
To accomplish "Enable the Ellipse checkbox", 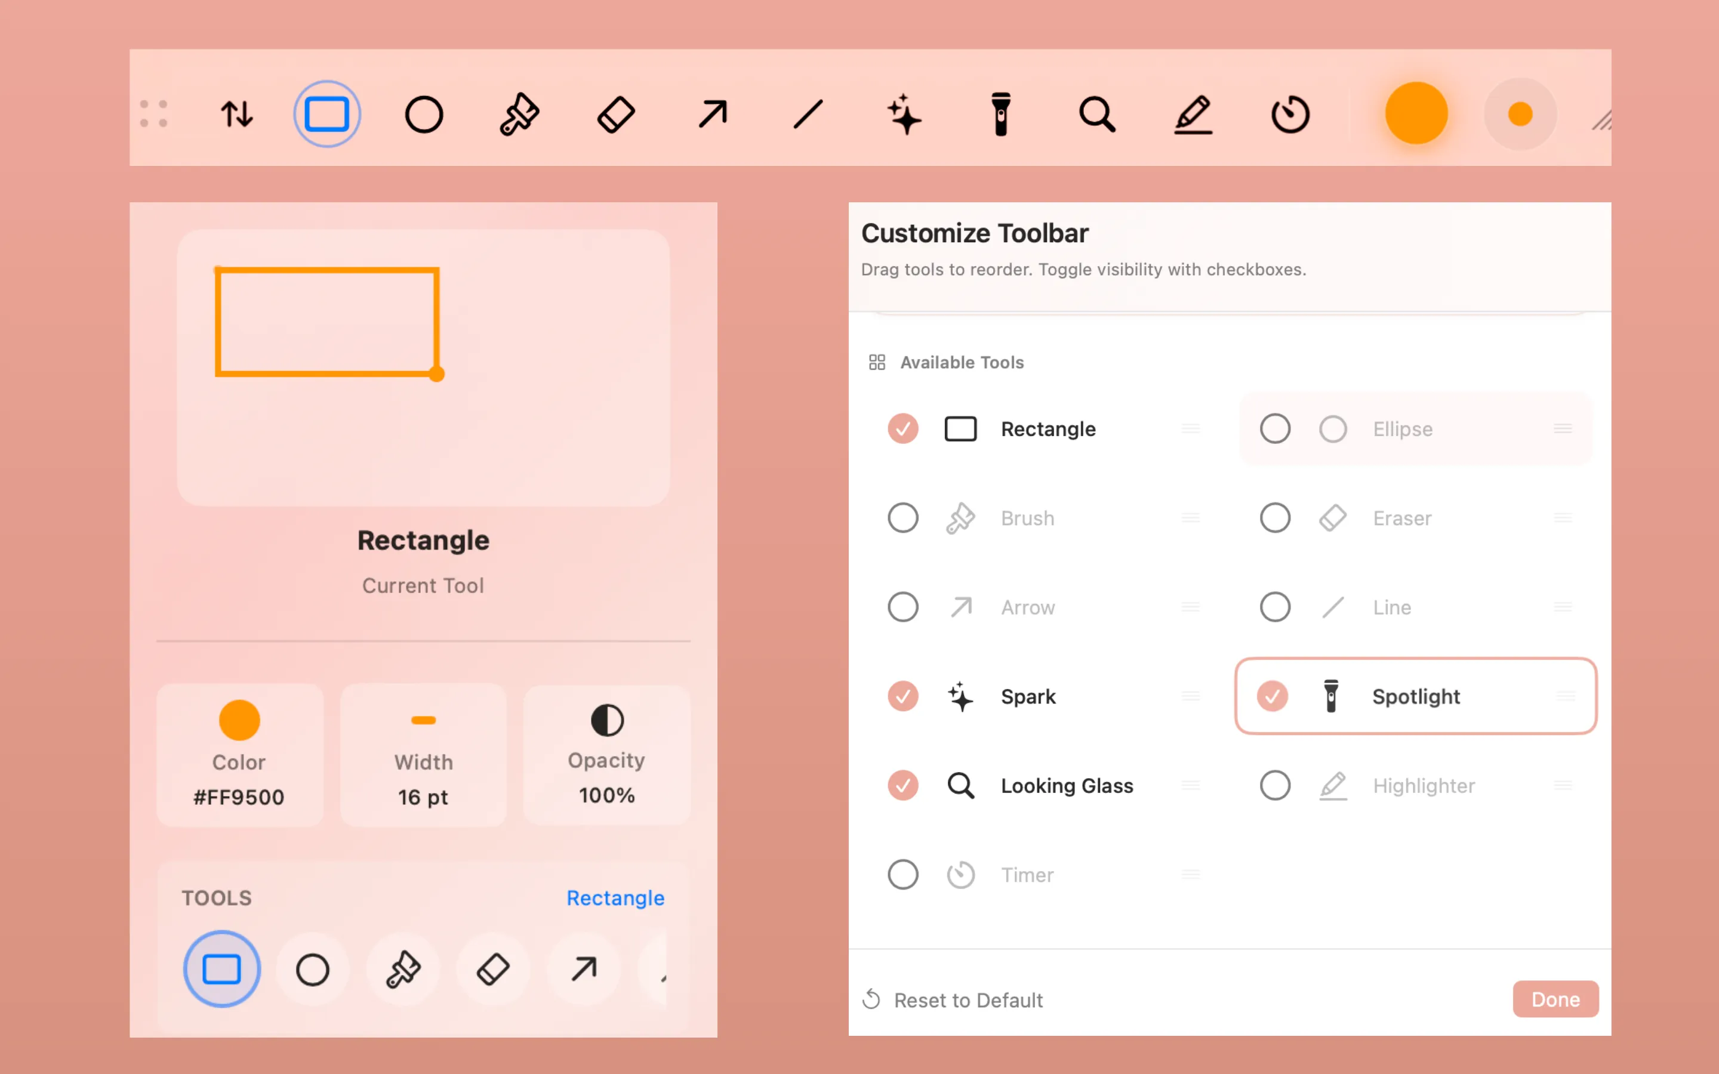I will [x=1275, y=429].
